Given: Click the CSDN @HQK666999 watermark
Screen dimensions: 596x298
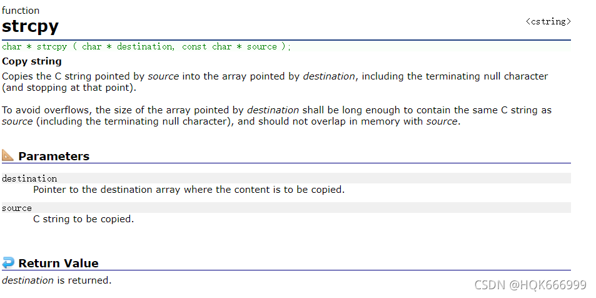Looking at the screenshot, I should click(x=530, y=285).
